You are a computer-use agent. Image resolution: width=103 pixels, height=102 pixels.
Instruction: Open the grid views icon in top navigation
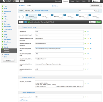(89, 1)
